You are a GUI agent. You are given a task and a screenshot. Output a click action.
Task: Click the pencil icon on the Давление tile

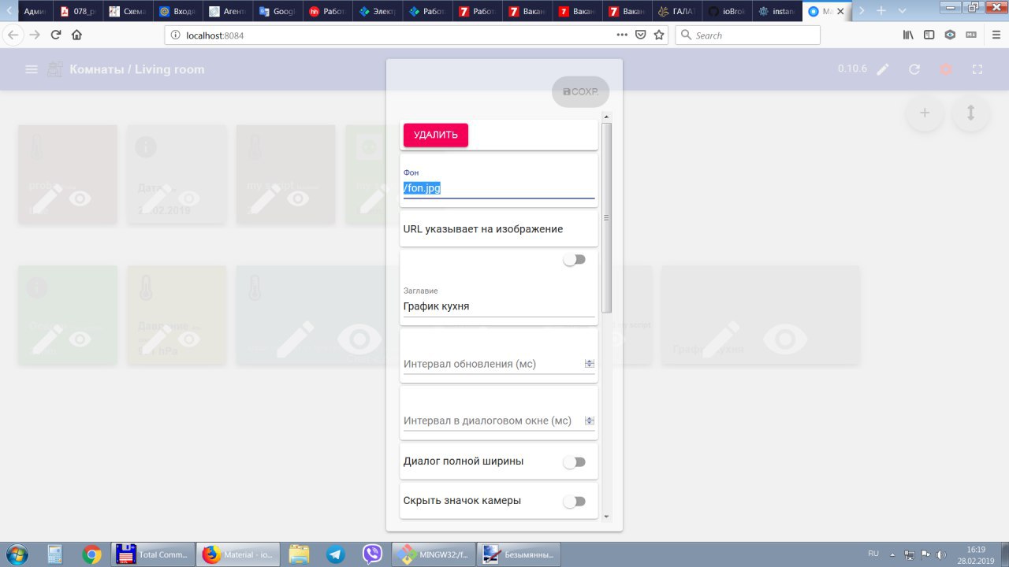coord(156,339)
